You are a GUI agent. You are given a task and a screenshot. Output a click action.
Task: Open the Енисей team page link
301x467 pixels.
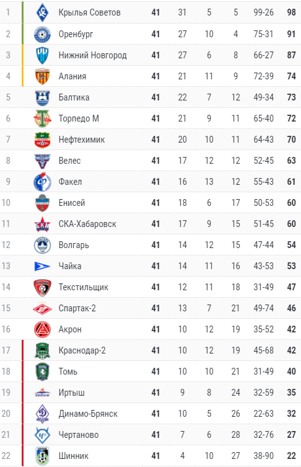click(x=72, y=203)
